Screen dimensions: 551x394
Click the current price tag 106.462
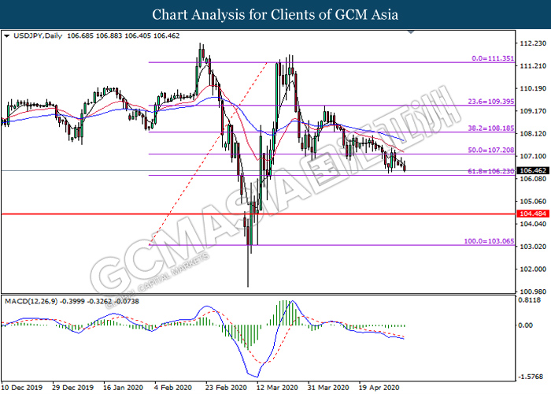tap(533, 171)
